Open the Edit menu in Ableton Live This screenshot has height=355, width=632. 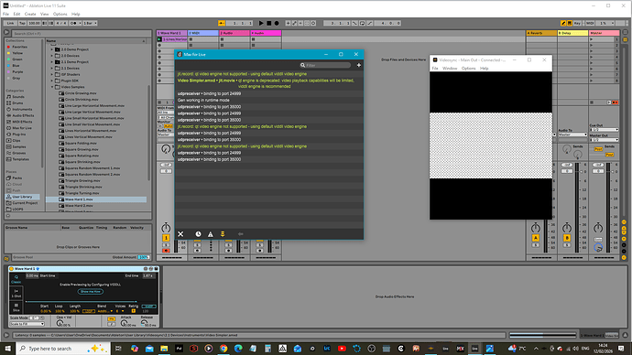16,14
